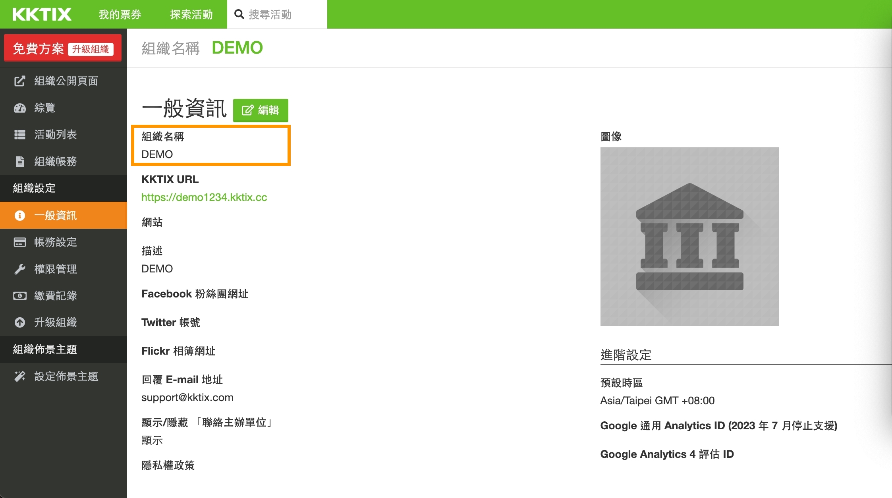Click the green DEMO organization title
Screen dimensions: 892x498
point(237,48)
